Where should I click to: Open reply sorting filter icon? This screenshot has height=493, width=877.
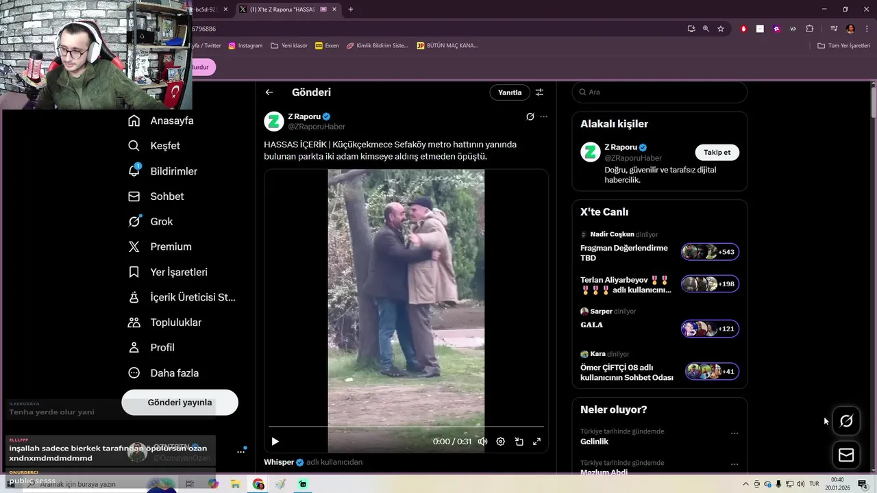click(539, 92)
